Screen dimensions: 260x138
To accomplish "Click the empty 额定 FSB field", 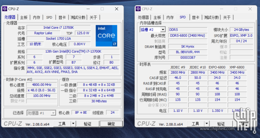I will coord(42,101).
